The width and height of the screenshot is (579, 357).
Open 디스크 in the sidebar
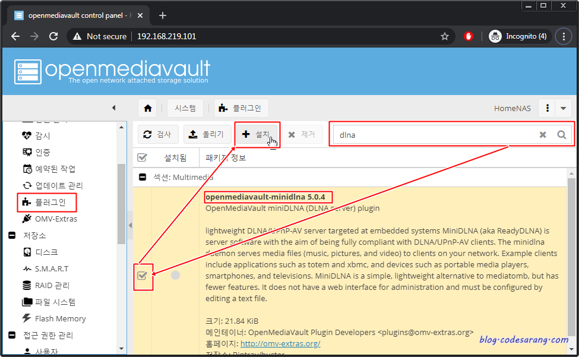[46, 252]
